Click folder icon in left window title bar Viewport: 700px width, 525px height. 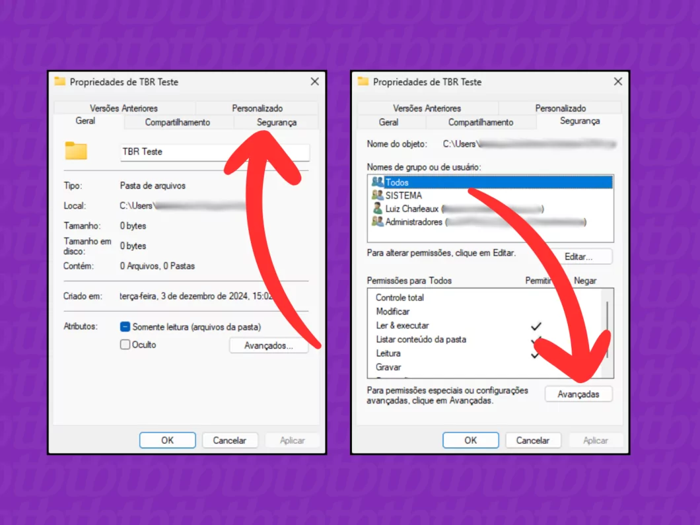(60, 81)
